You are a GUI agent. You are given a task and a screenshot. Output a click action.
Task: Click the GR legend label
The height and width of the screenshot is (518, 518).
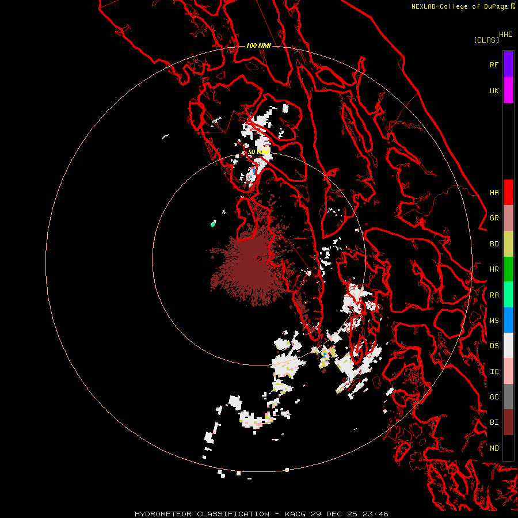point(494,218)
